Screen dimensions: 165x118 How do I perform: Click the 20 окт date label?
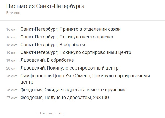pos(11,68)
